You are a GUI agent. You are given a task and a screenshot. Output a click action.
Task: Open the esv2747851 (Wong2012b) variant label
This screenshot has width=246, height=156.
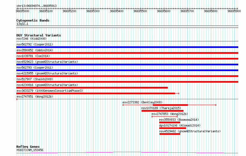35,96
